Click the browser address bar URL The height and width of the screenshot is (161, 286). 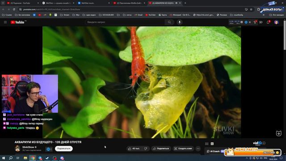(x=51, y=9)
